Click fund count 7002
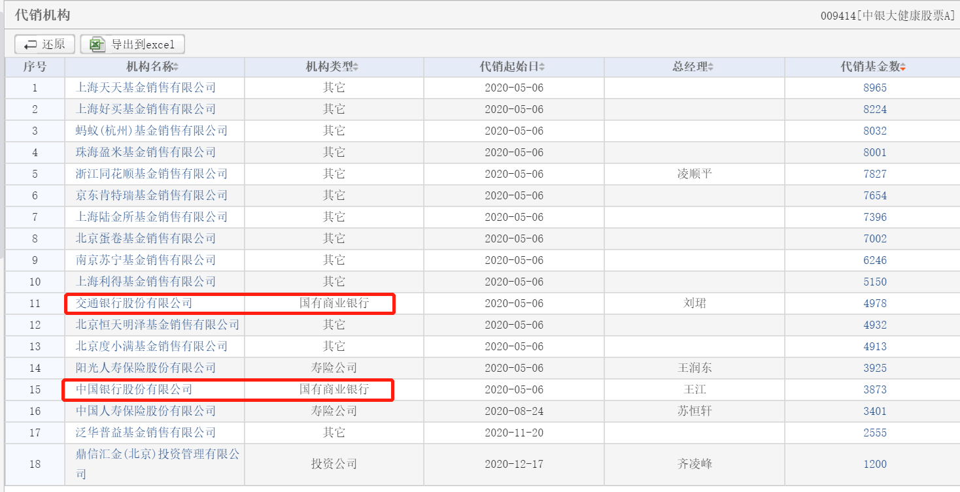 pyautogui.click(x=875, y=238)
